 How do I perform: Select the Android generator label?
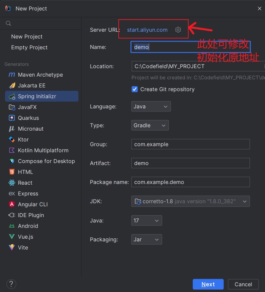click(x=28, y=226)
